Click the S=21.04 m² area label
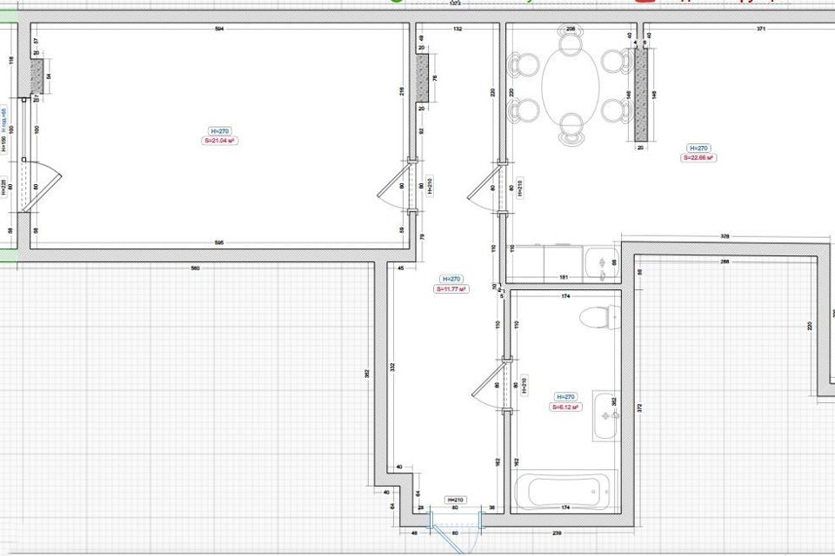This screenshot has height=556, width=835. pos(220,140)
